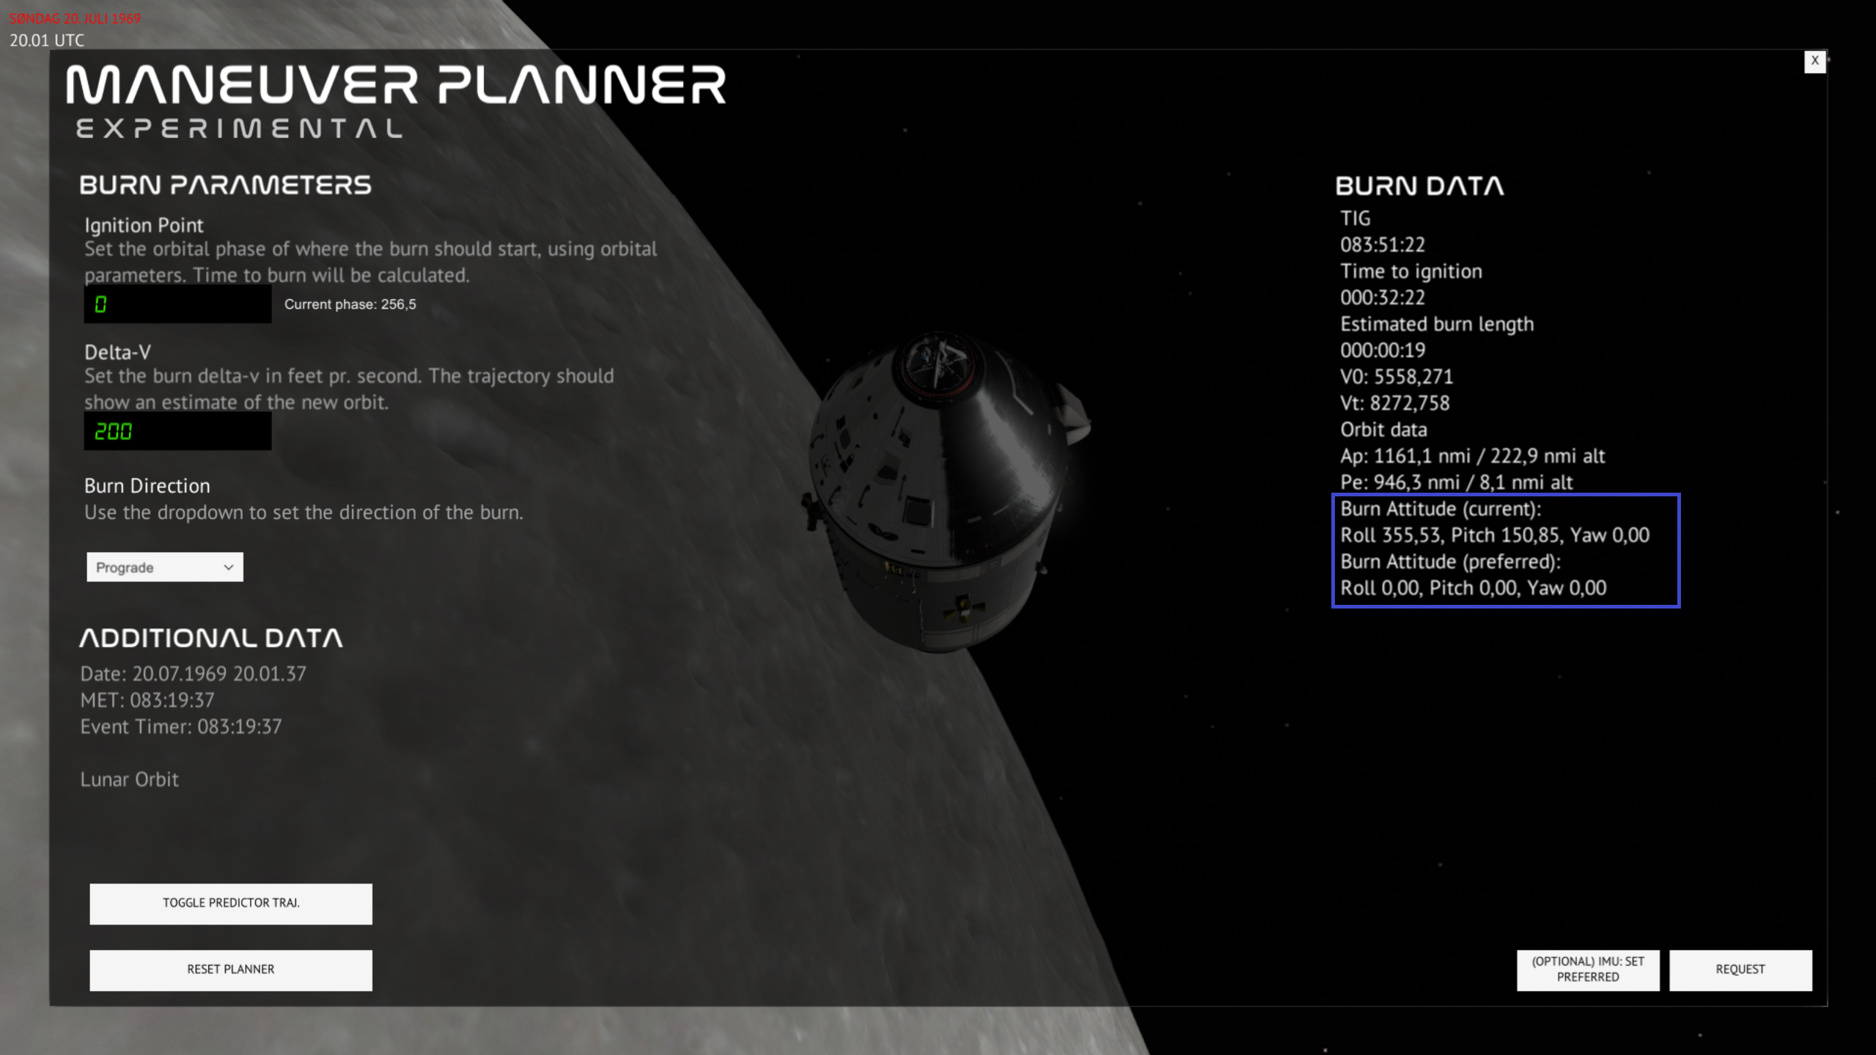Viewport: 1876px width, 1055px height.
Task: Select the TIG value 083:51:22
Action: (1383, 245)
